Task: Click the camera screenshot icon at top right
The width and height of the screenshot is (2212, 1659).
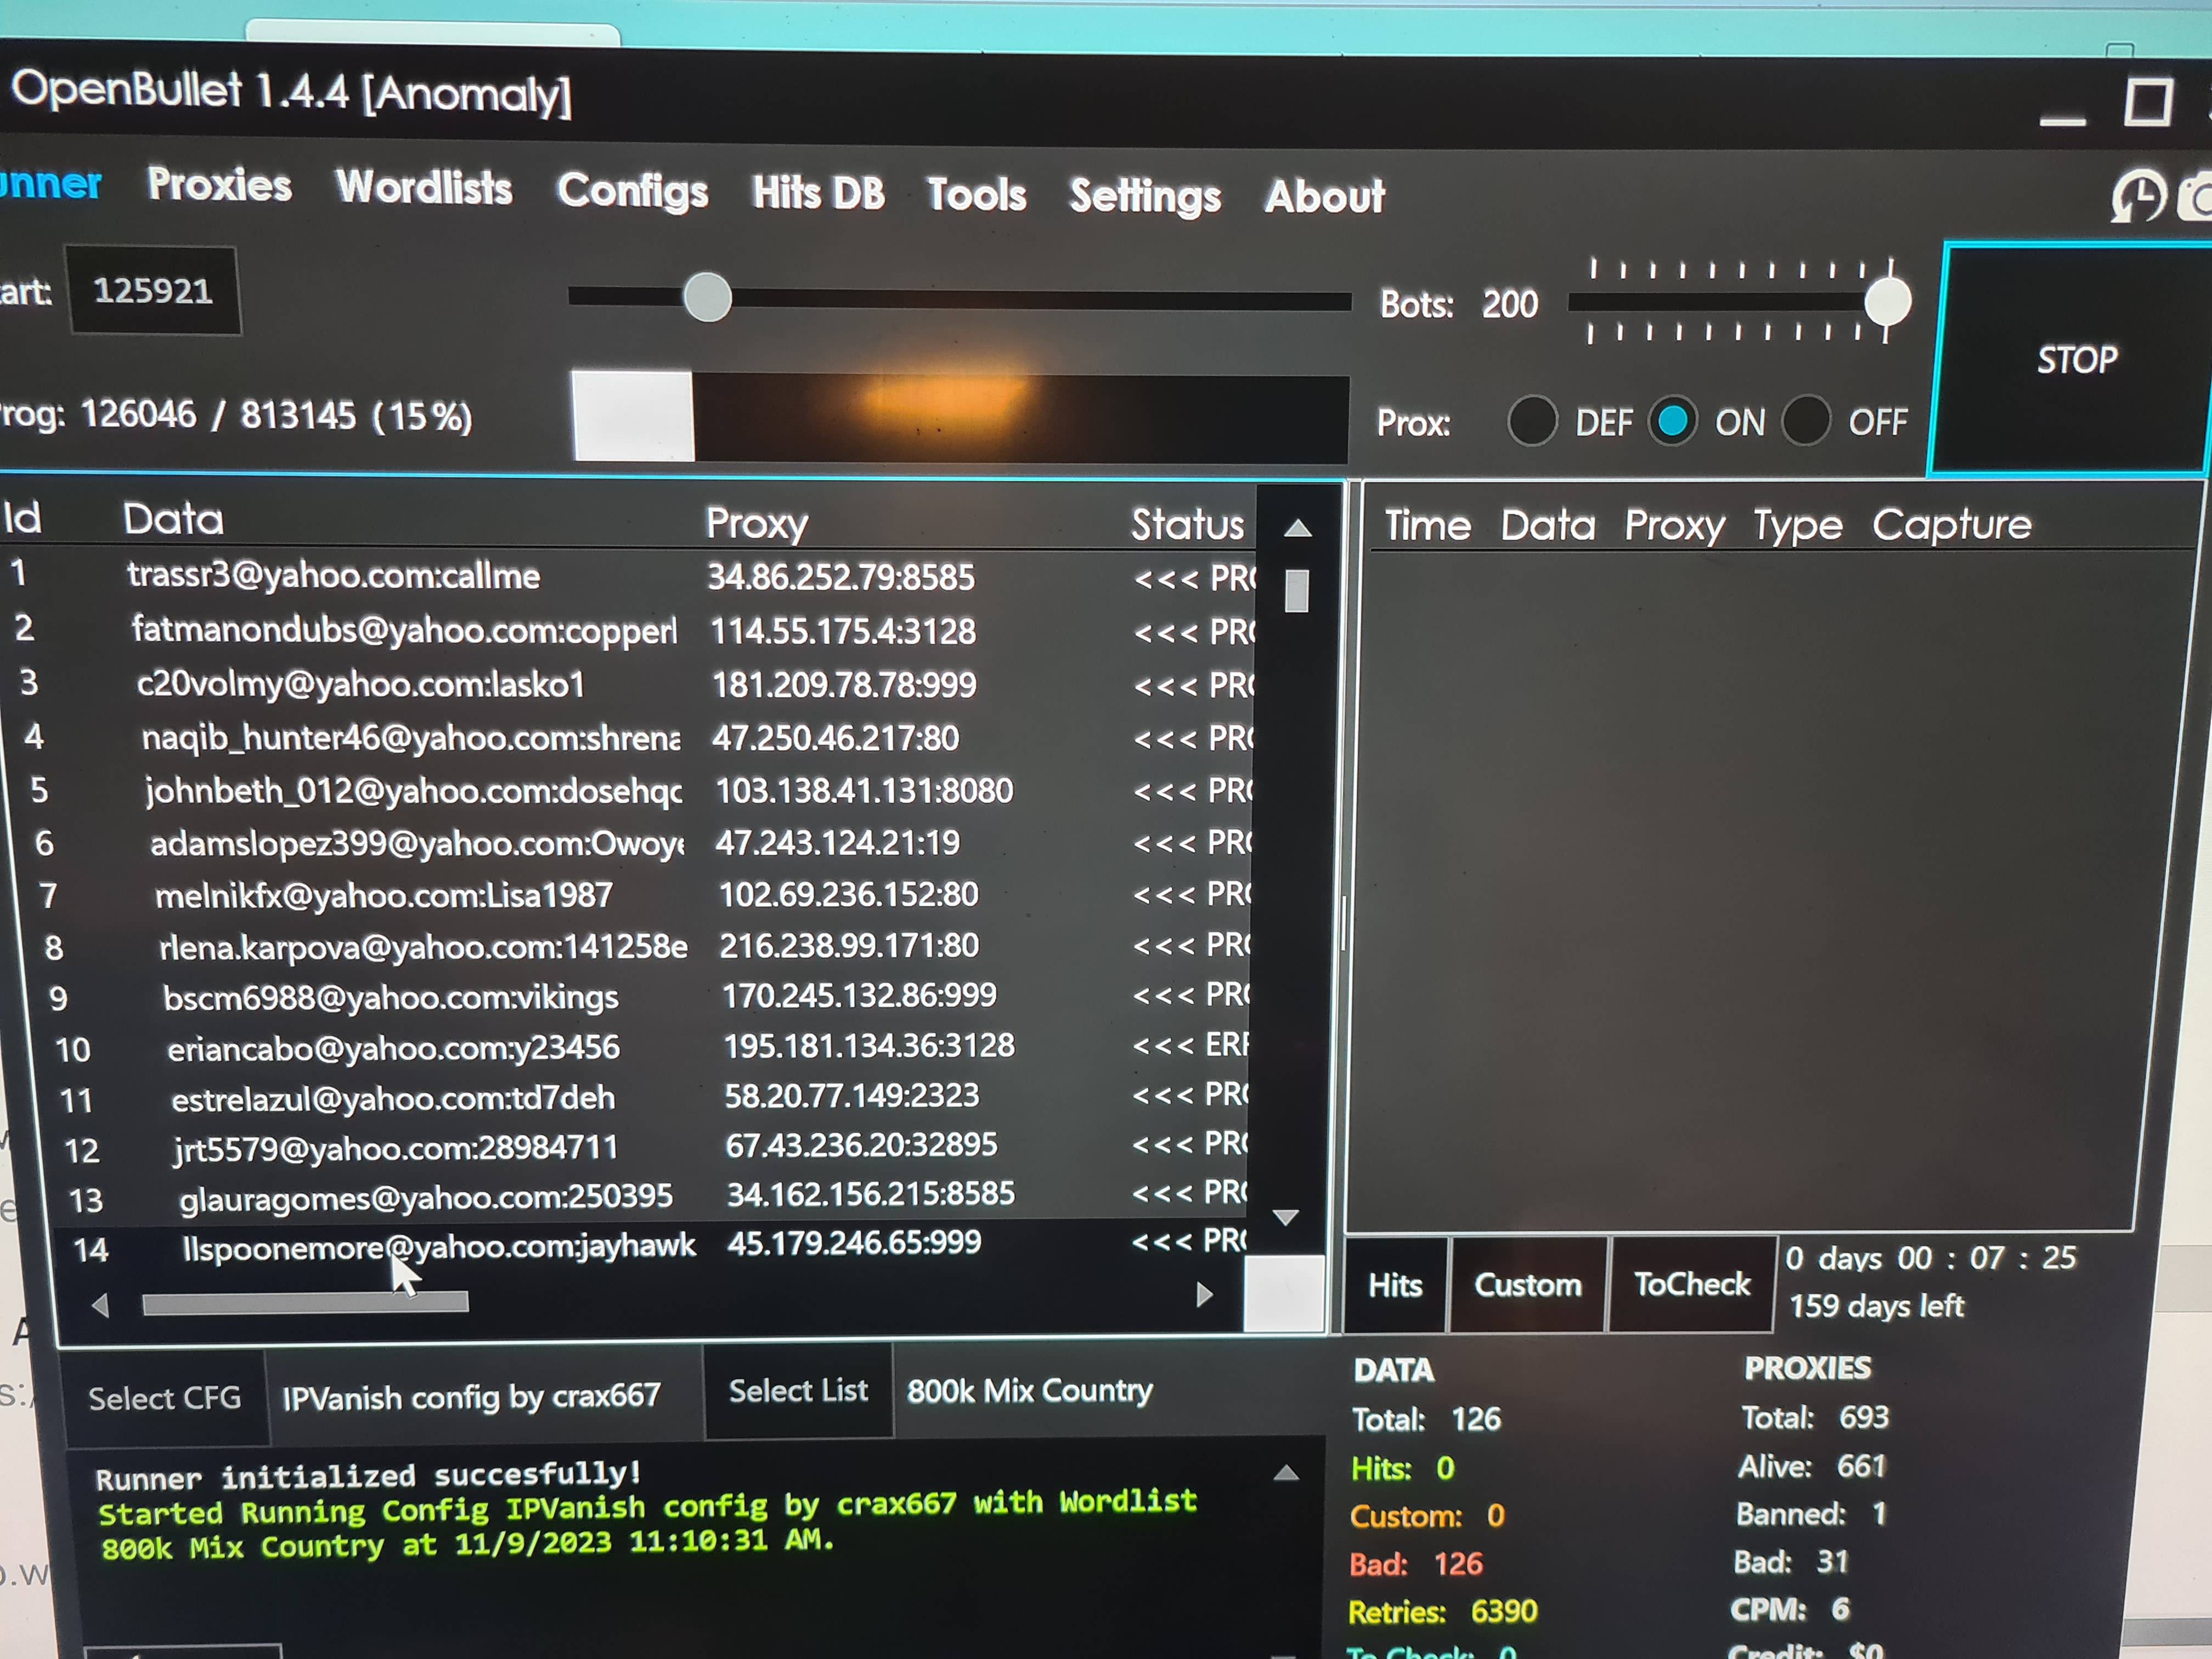Action: point(2196,198)
